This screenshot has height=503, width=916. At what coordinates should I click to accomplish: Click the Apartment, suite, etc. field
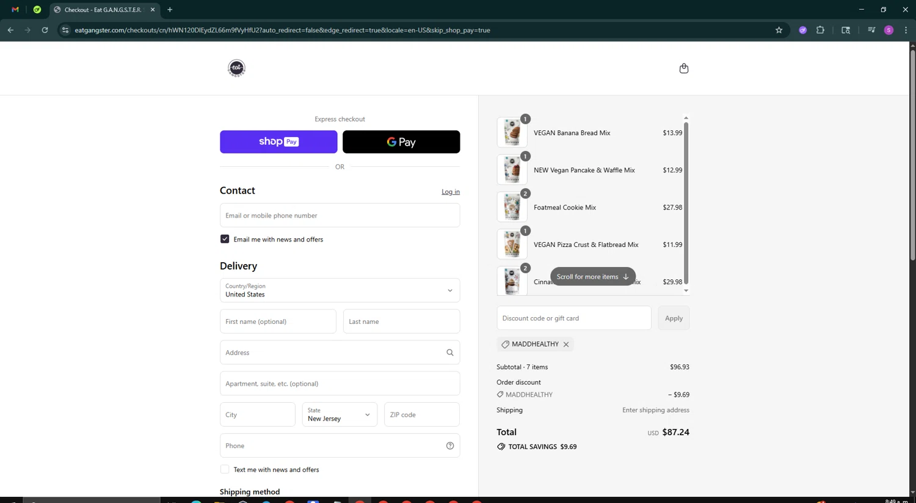340,384
